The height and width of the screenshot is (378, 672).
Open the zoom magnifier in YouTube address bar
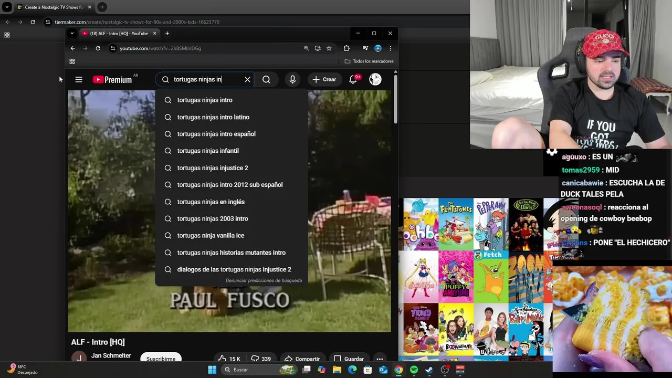click(x=306, y=48)
